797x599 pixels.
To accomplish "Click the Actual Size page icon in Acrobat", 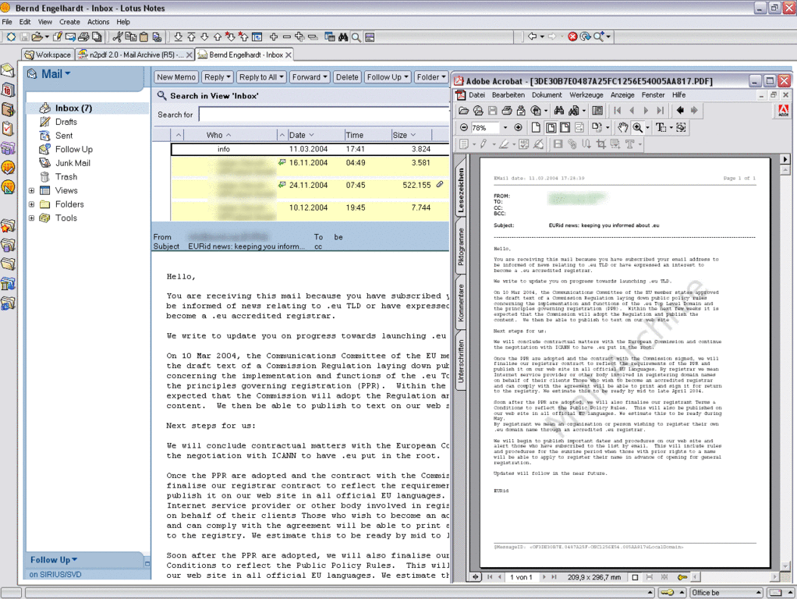I will [536, 128].
